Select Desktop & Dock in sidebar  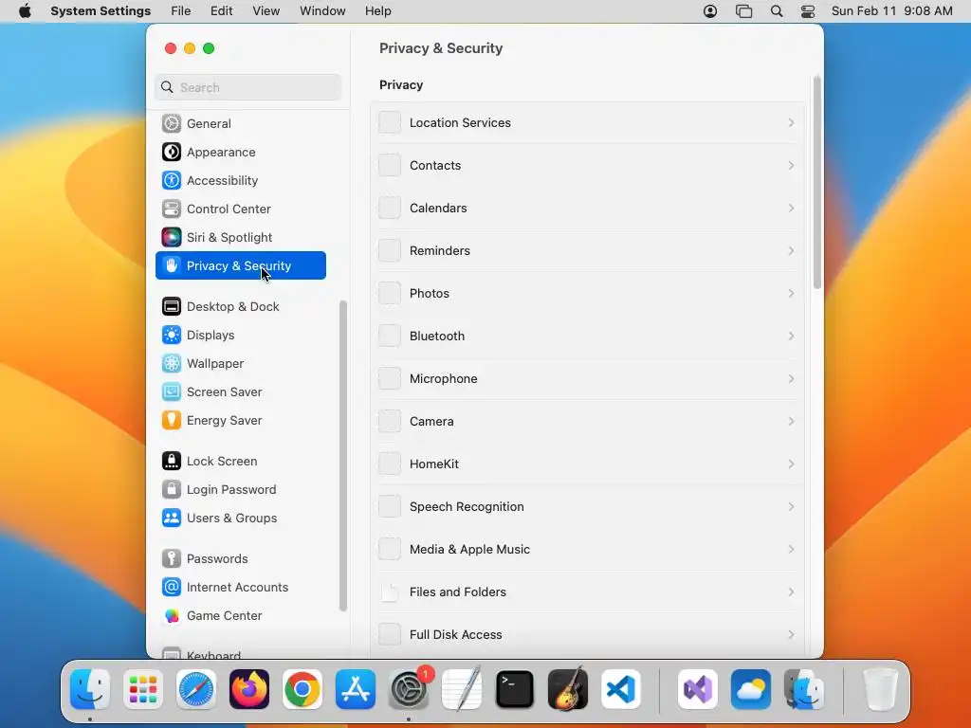240,306
